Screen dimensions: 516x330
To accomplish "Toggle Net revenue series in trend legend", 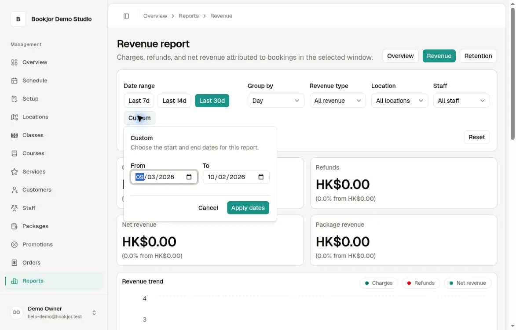I will [x=468, y=283].
